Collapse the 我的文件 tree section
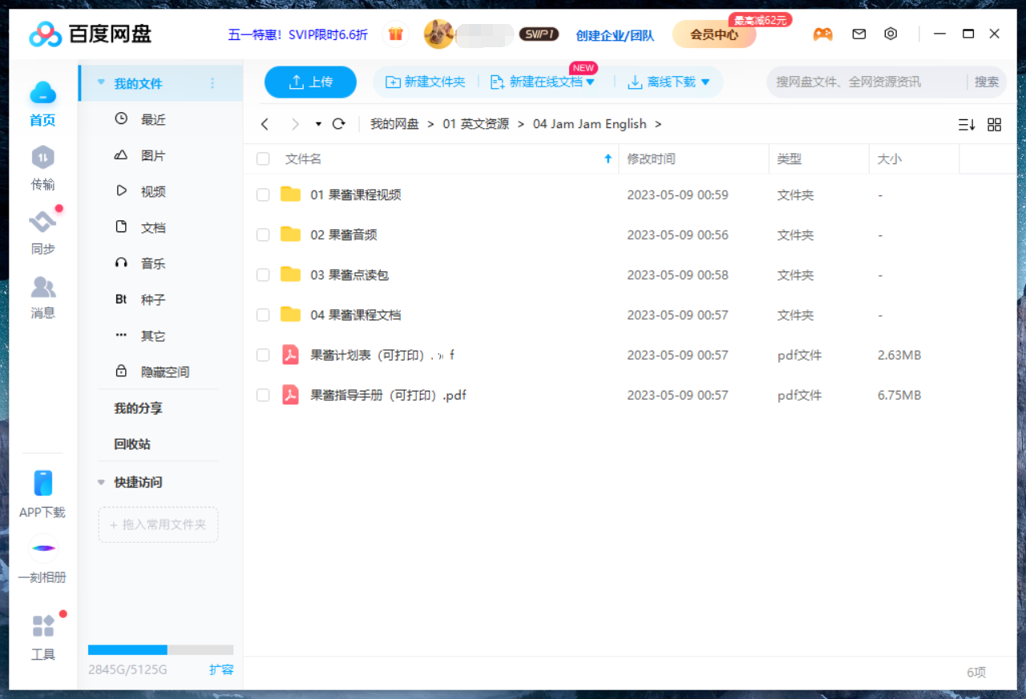 [x=100, y=82]
